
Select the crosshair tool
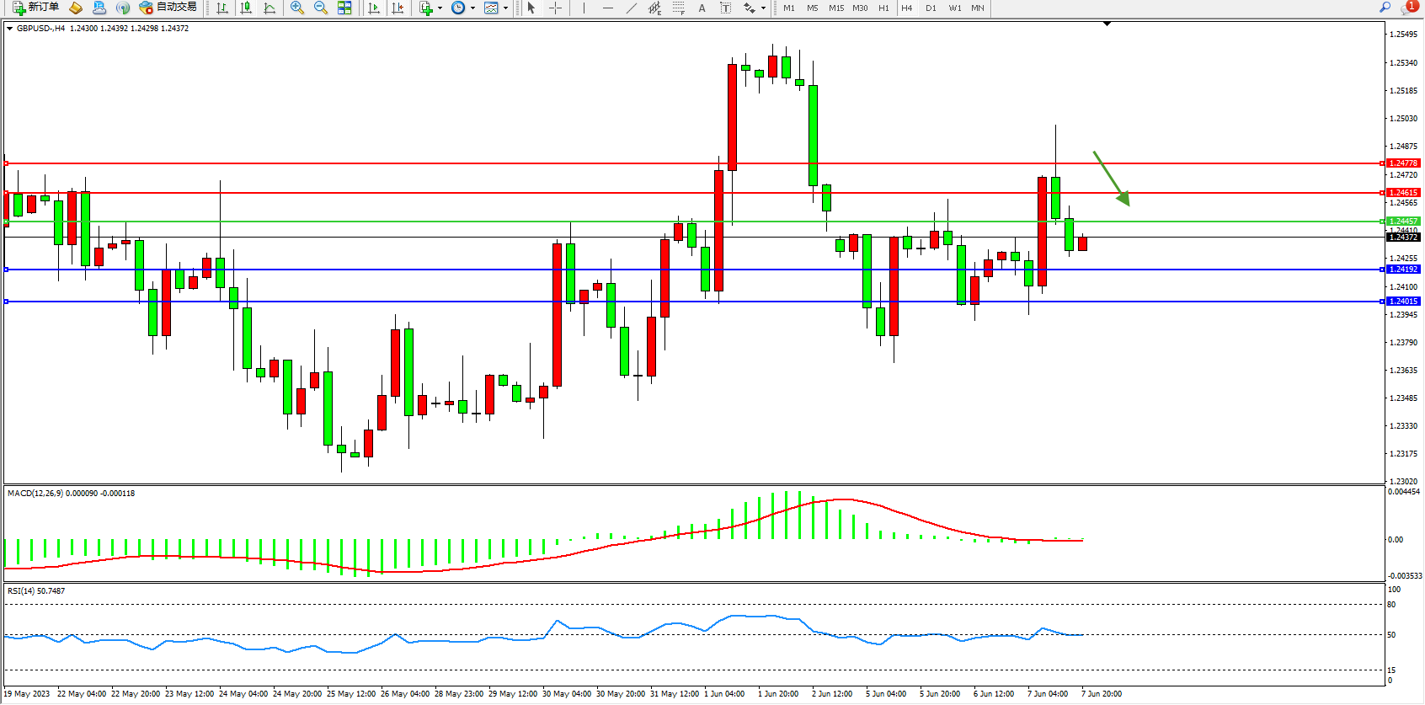click(x=556, y=8)
